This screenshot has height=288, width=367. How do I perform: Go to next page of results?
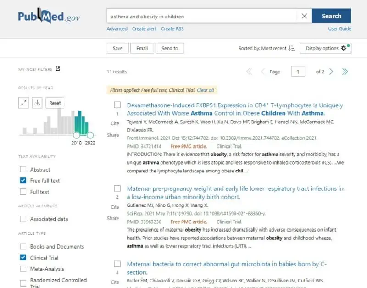331,72
